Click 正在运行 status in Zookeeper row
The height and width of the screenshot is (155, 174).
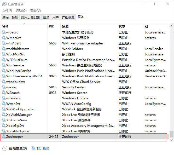click(125, 136)
